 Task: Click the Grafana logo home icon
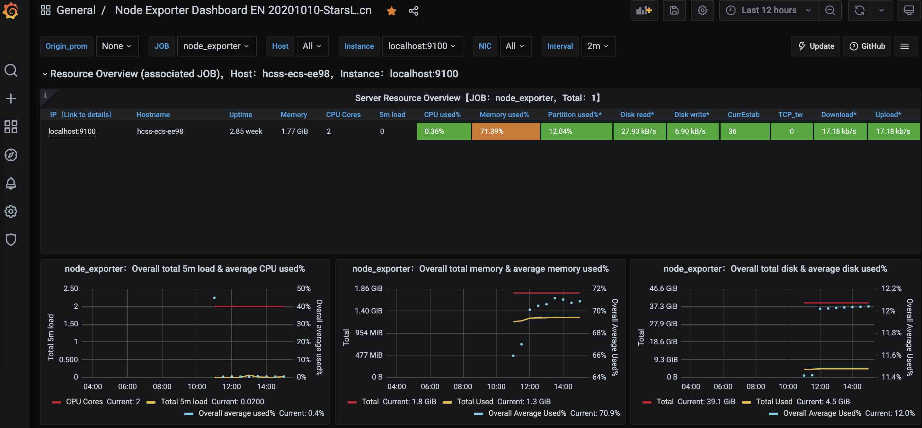click(11, 11)
